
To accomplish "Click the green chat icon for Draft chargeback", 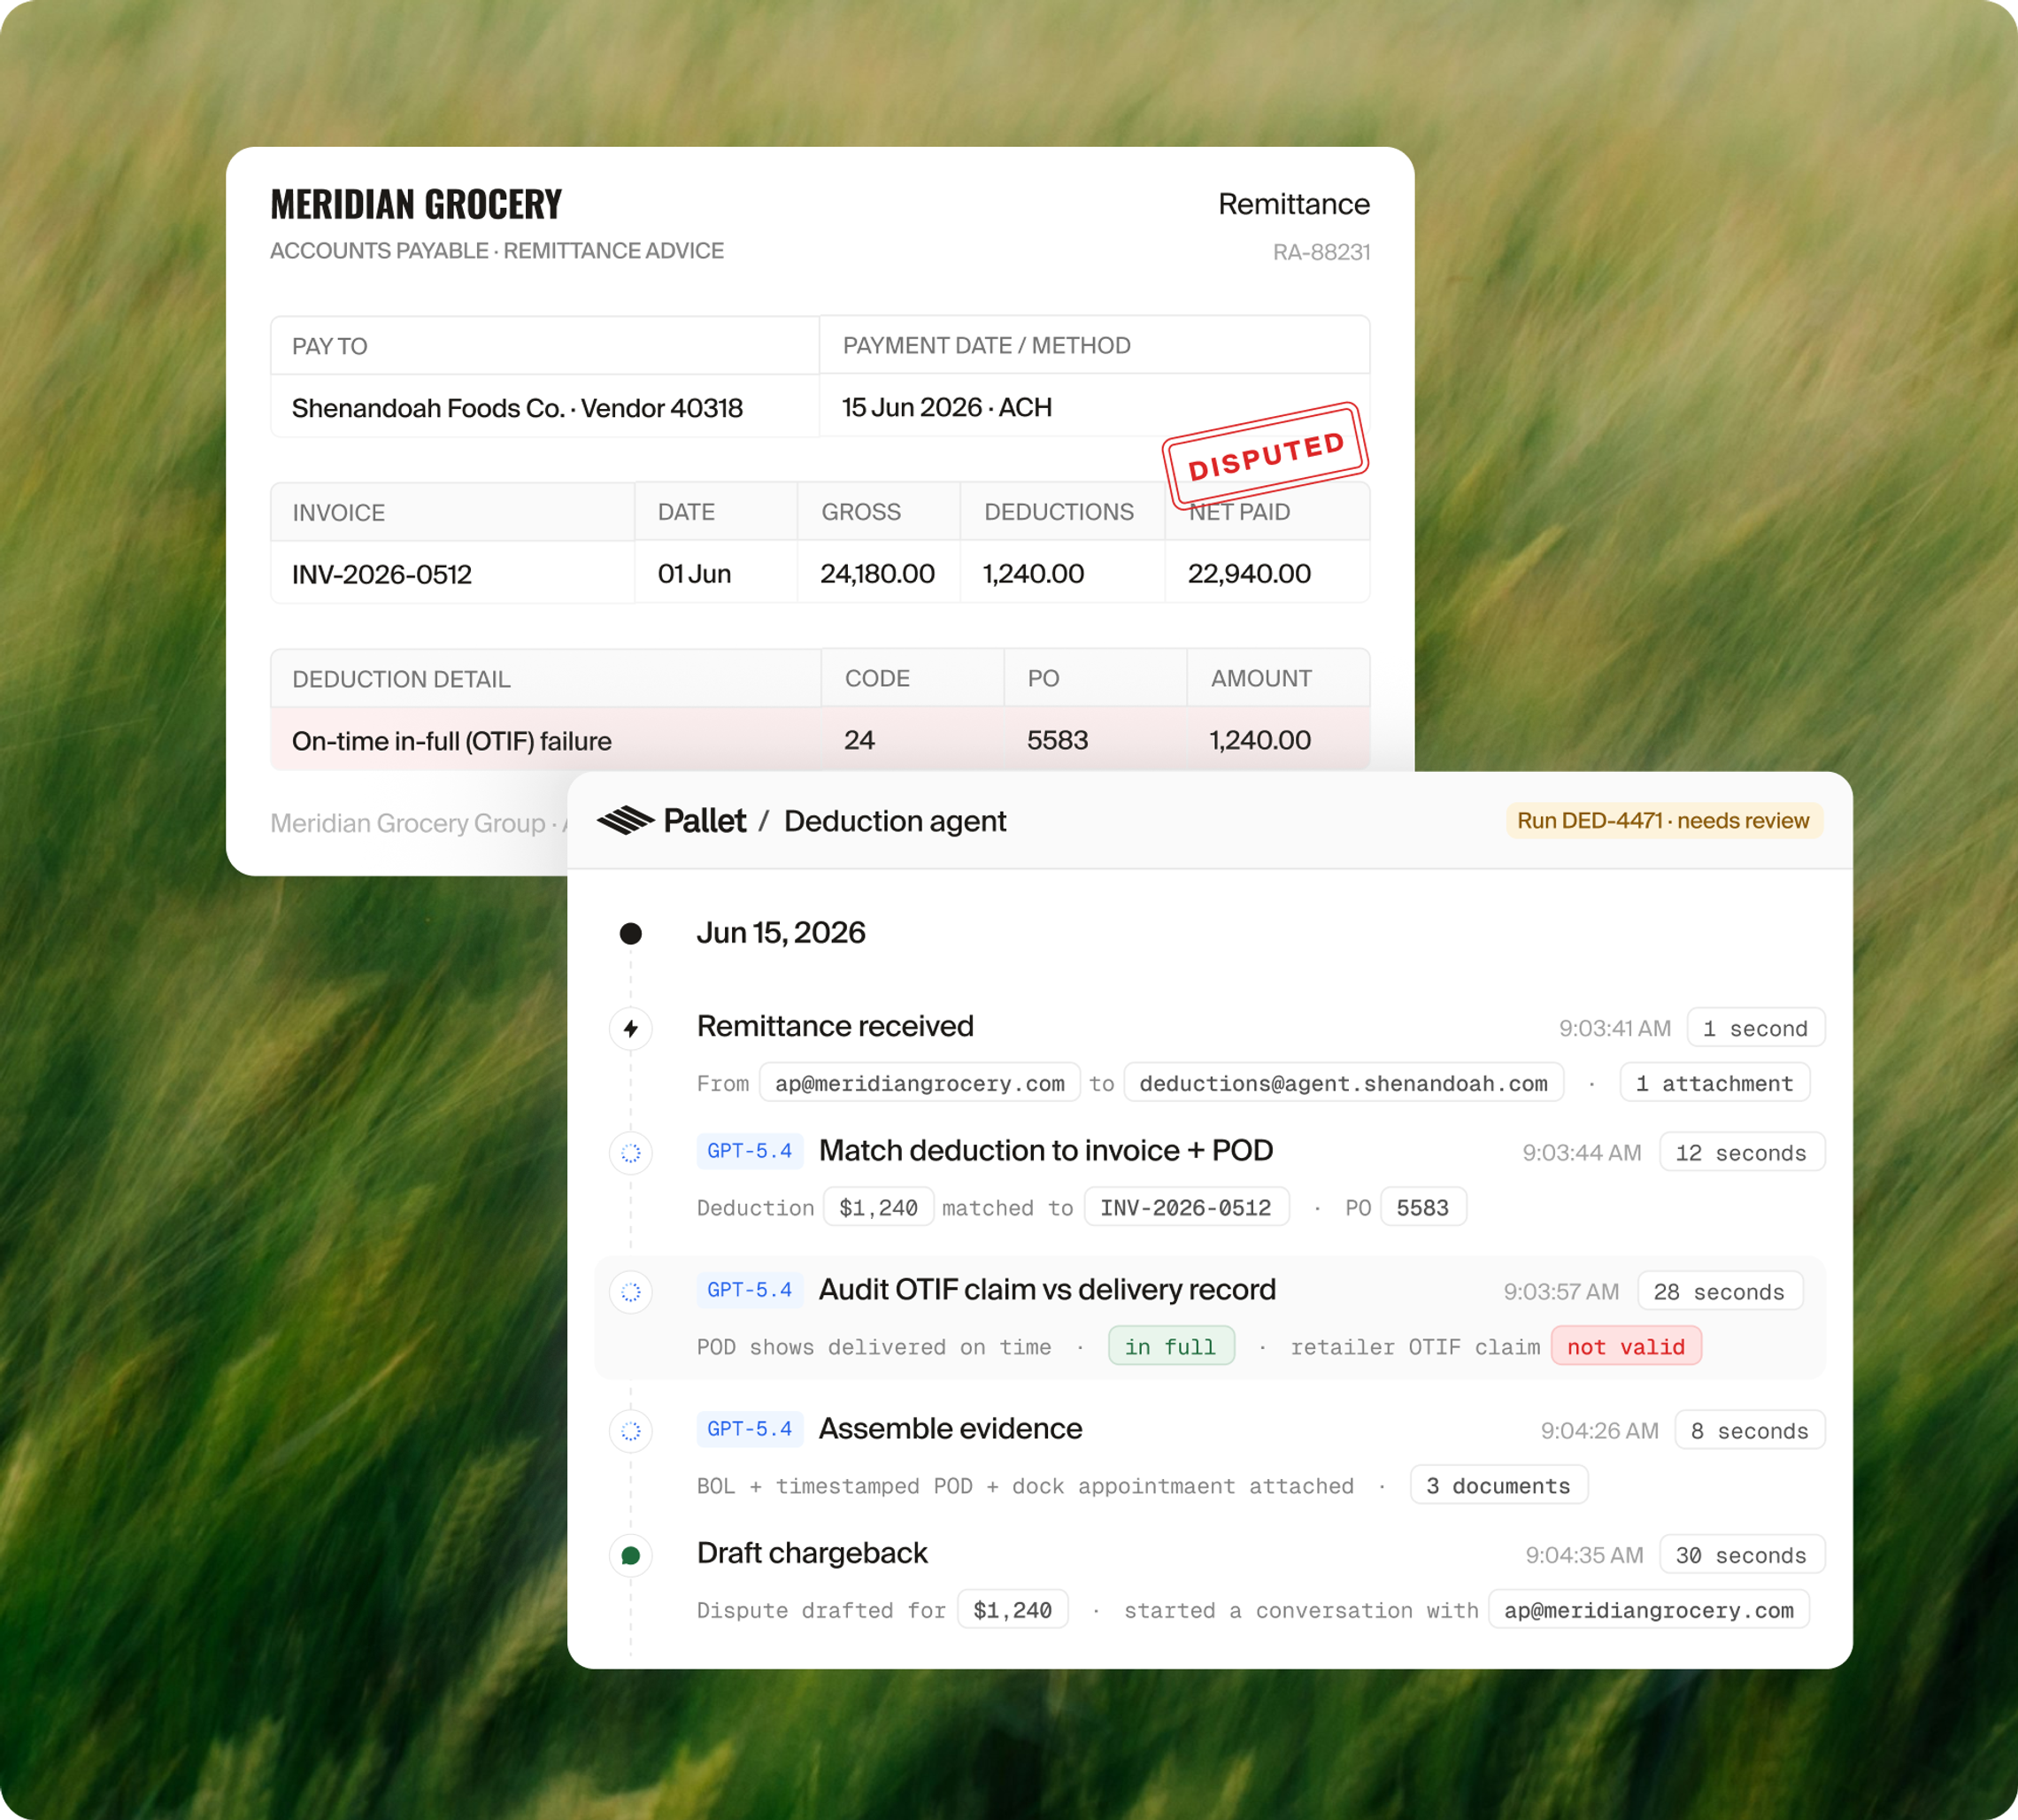I will [631, 1555].
